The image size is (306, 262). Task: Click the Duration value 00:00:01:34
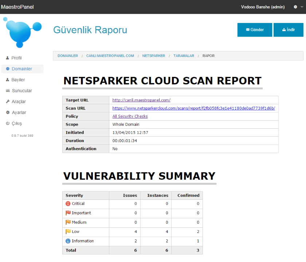click(125, 141)
